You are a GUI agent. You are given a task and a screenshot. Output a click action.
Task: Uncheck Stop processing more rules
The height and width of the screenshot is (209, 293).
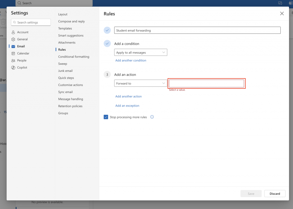(106, 117)
